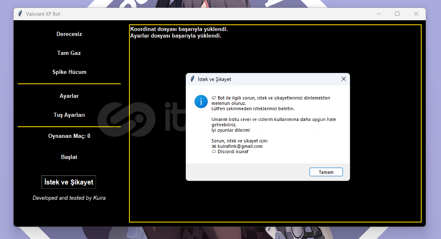Click the Sorun, istek ve şikayet için: text
Image resolution: width=441 pixels, height=239 pixels.
(239, 141)
